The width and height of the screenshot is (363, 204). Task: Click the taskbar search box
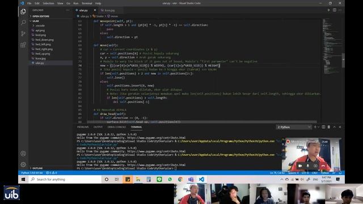[x=65, y=179]
